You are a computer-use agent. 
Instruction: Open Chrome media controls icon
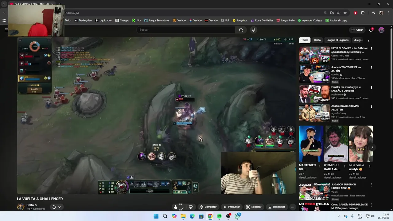(x=374, y=13)
